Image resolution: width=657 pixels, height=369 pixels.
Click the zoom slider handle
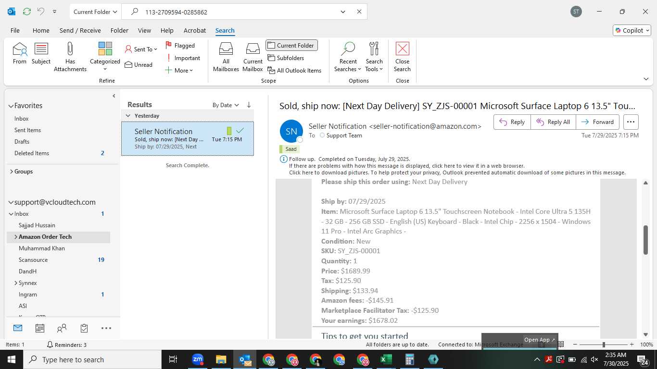pyautogui.click(x=603, y=344)
